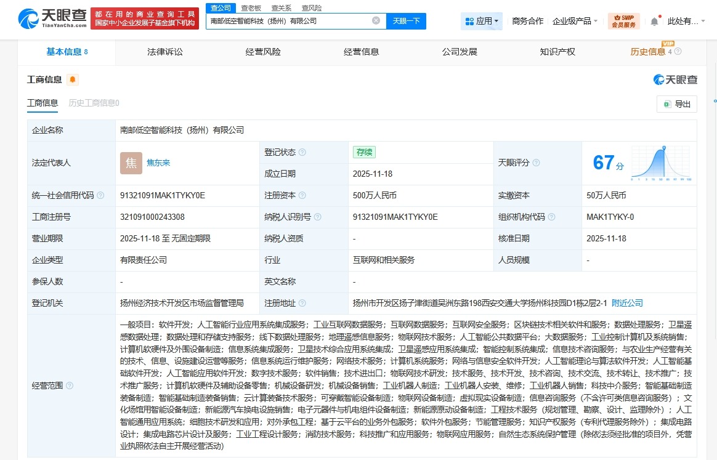Open notifications via the bell icon
Screen dimensions: 717x460
pos(654,20)
